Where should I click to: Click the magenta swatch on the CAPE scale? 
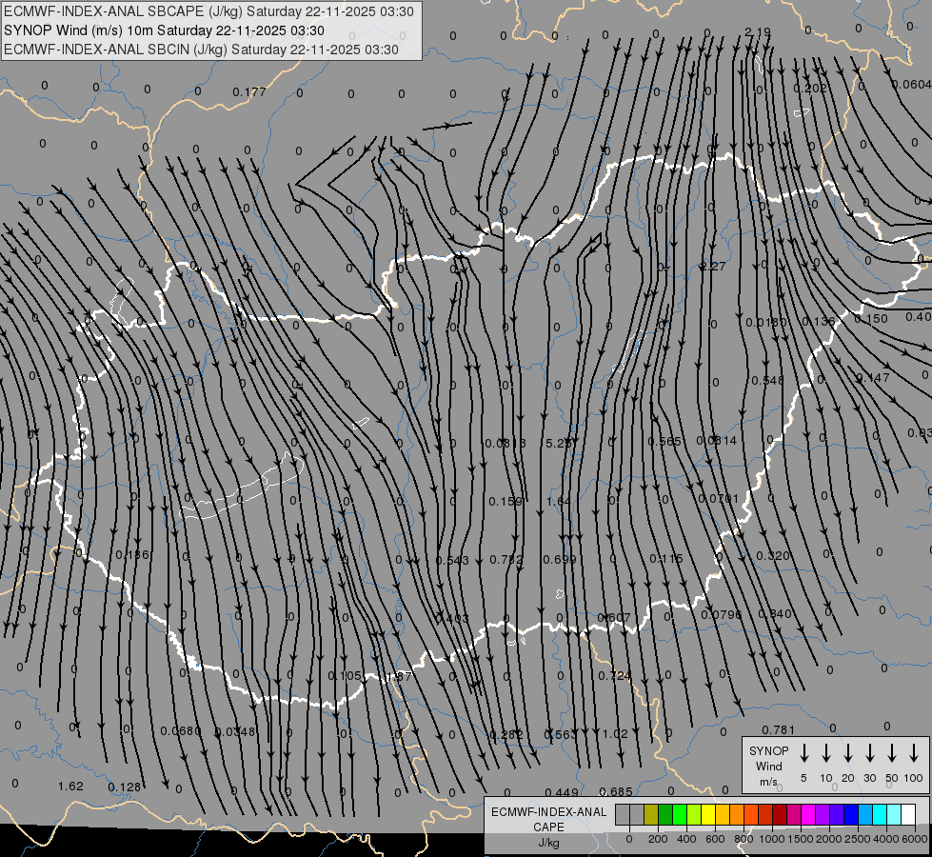(x=808, y=815)
